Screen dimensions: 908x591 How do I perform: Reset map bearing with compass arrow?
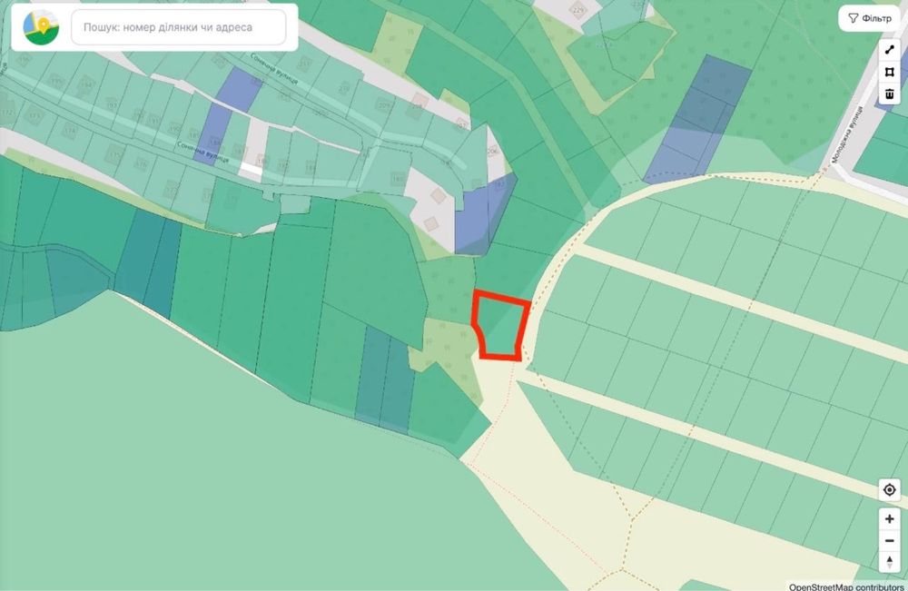(x=890, y=562)
